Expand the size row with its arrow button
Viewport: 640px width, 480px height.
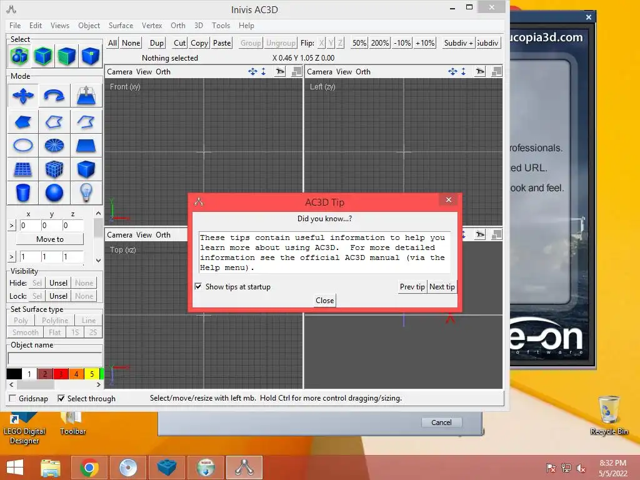[11, 257]
